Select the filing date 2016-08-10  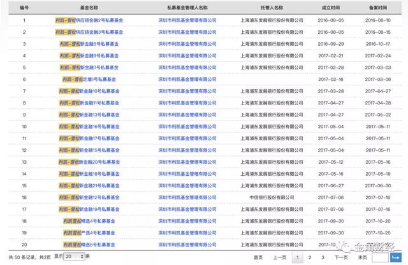[x=378, y=20]
